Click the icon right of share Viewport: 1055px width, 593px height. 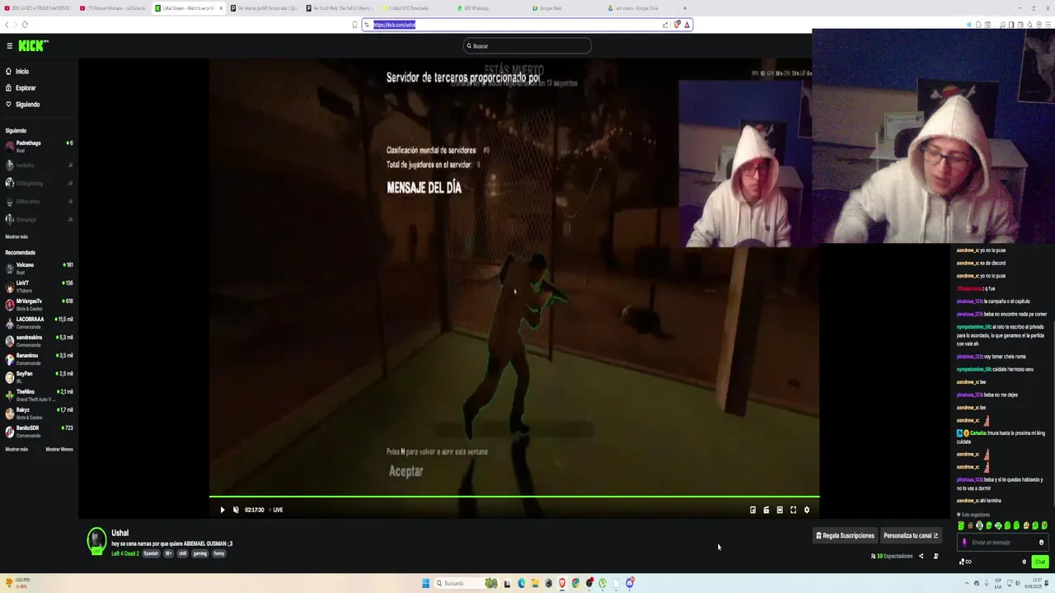click(x=935, y=556)
